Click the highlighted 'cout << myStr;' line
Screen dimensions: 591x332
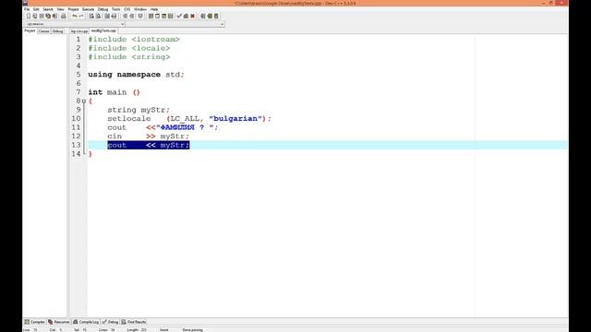148,145
